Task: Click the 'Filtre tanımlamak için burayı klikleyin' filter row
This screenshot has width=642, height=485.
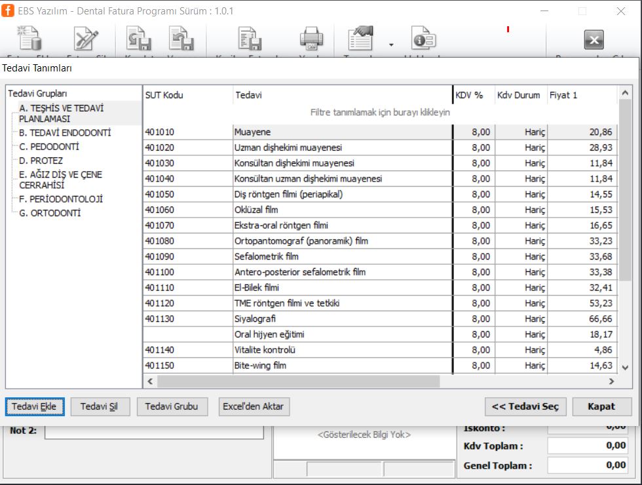Action: click(380, 112)
